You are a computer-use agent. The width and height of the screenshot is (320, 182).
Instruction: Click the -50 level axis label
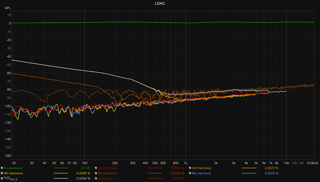(8, 65)
